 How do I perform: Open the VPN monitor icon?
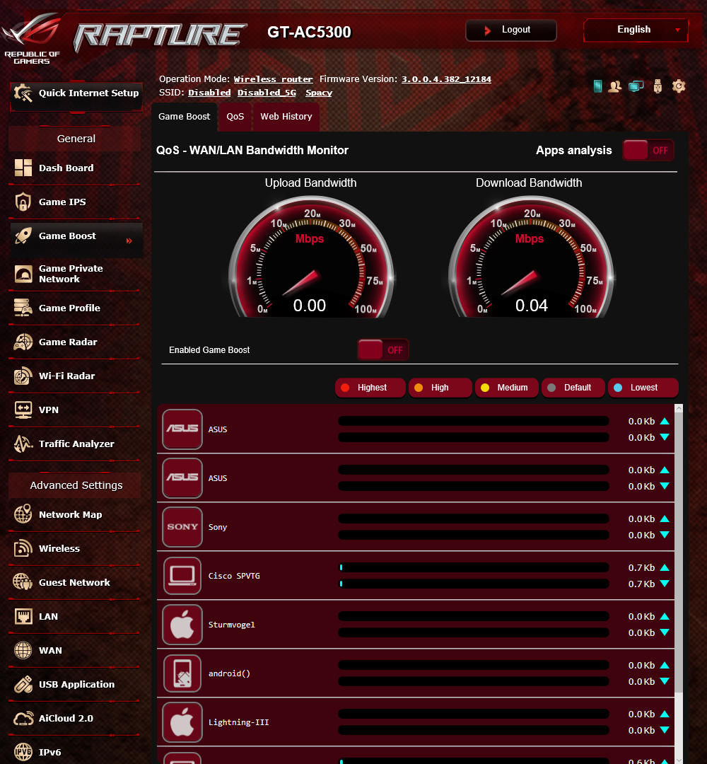pyautogui.click(x=23, y=410)
